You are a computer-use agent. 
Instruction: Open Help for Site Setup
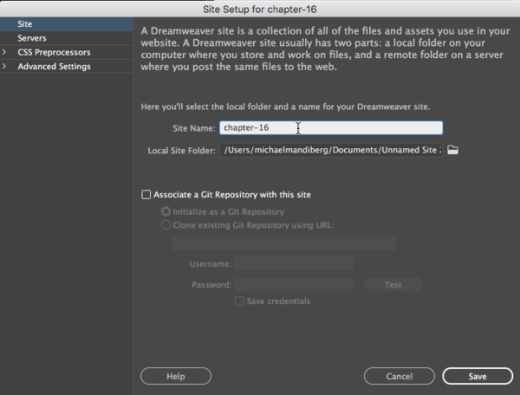[176, 377]
